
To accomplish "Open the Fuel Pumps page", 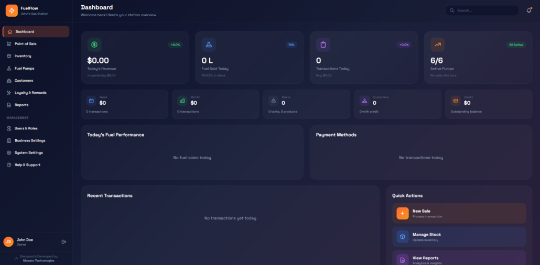I will [x=24, y=68].
